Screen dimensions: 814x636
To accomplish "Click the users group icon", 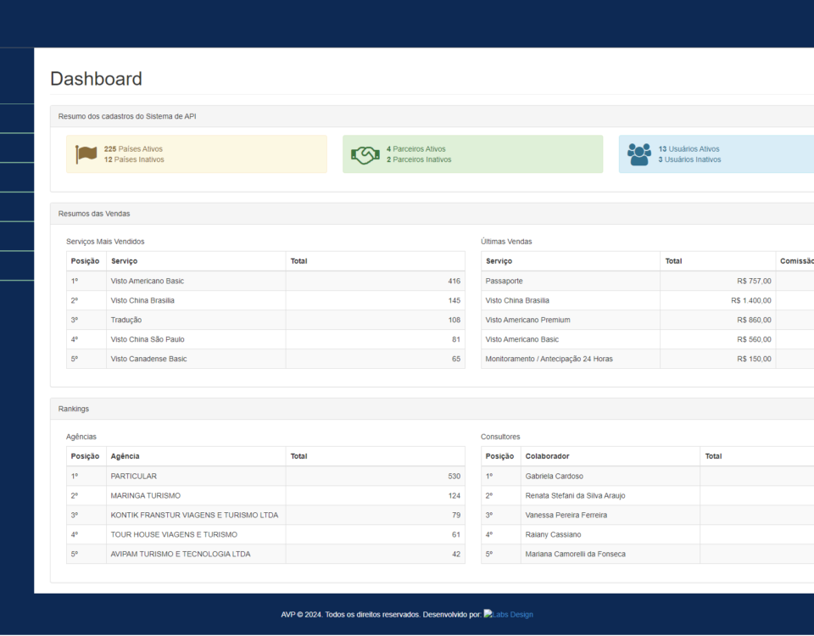I will point(639,154).
